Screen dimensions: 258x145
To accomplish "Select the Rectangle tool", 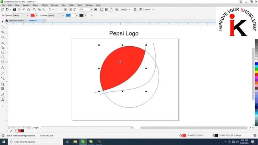I will (3, 52).
